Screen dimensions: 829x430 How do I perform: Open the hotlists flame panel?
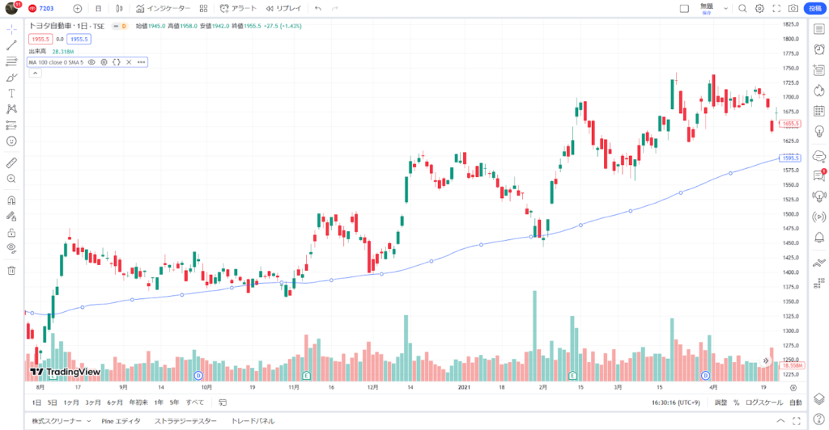[x=819, y=91]
